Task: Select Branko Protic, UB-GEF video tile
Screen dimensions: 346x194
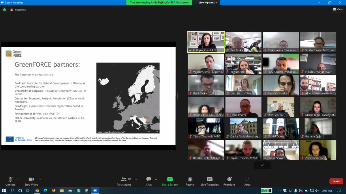Action: (206, 150)
